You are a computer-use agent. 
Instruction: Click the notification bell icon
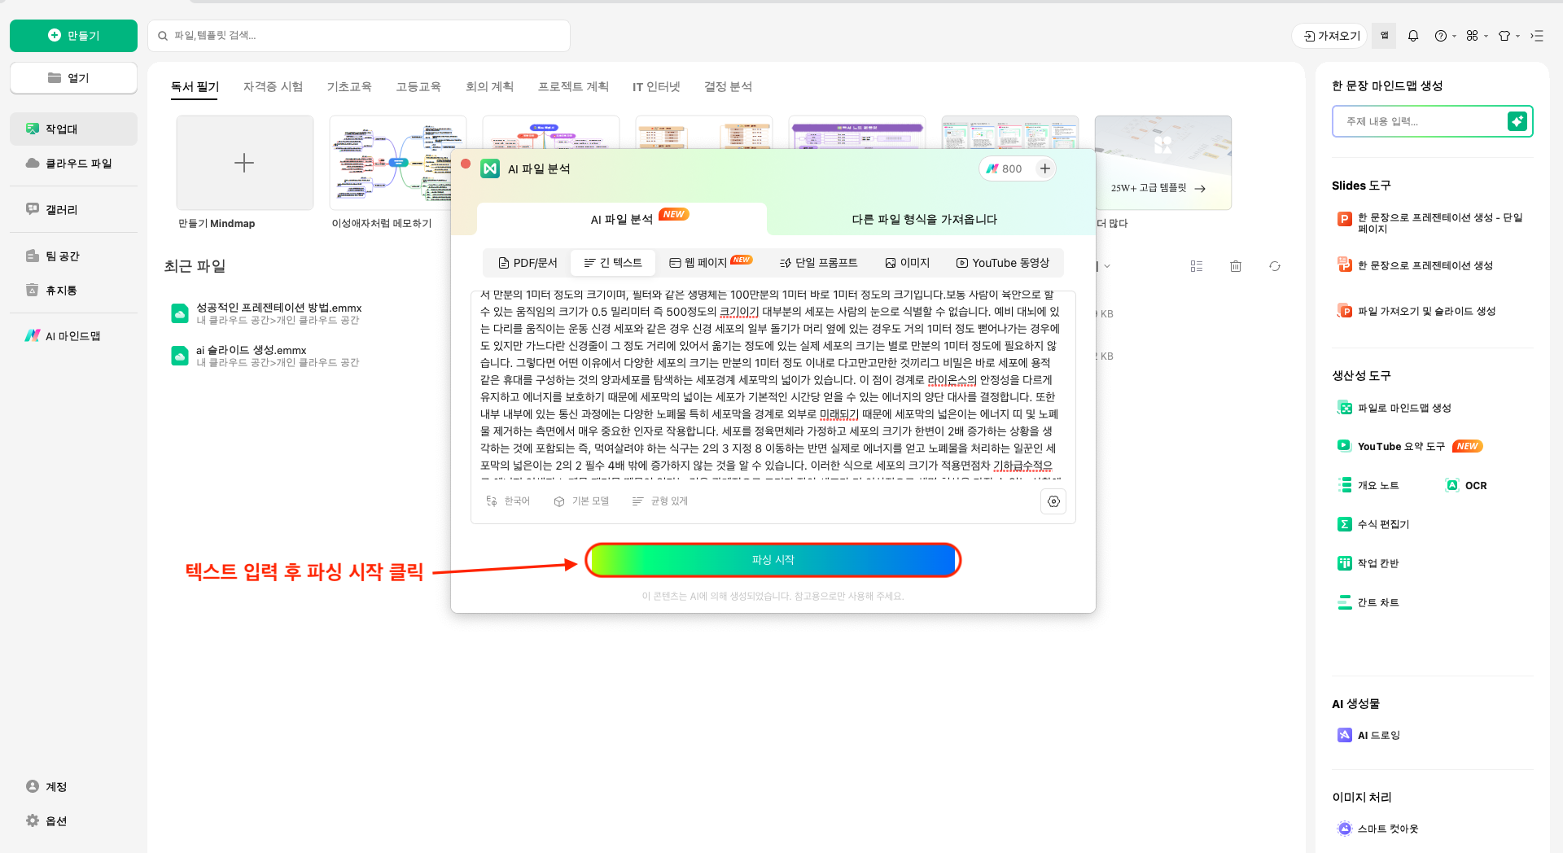click(1413, 35)
